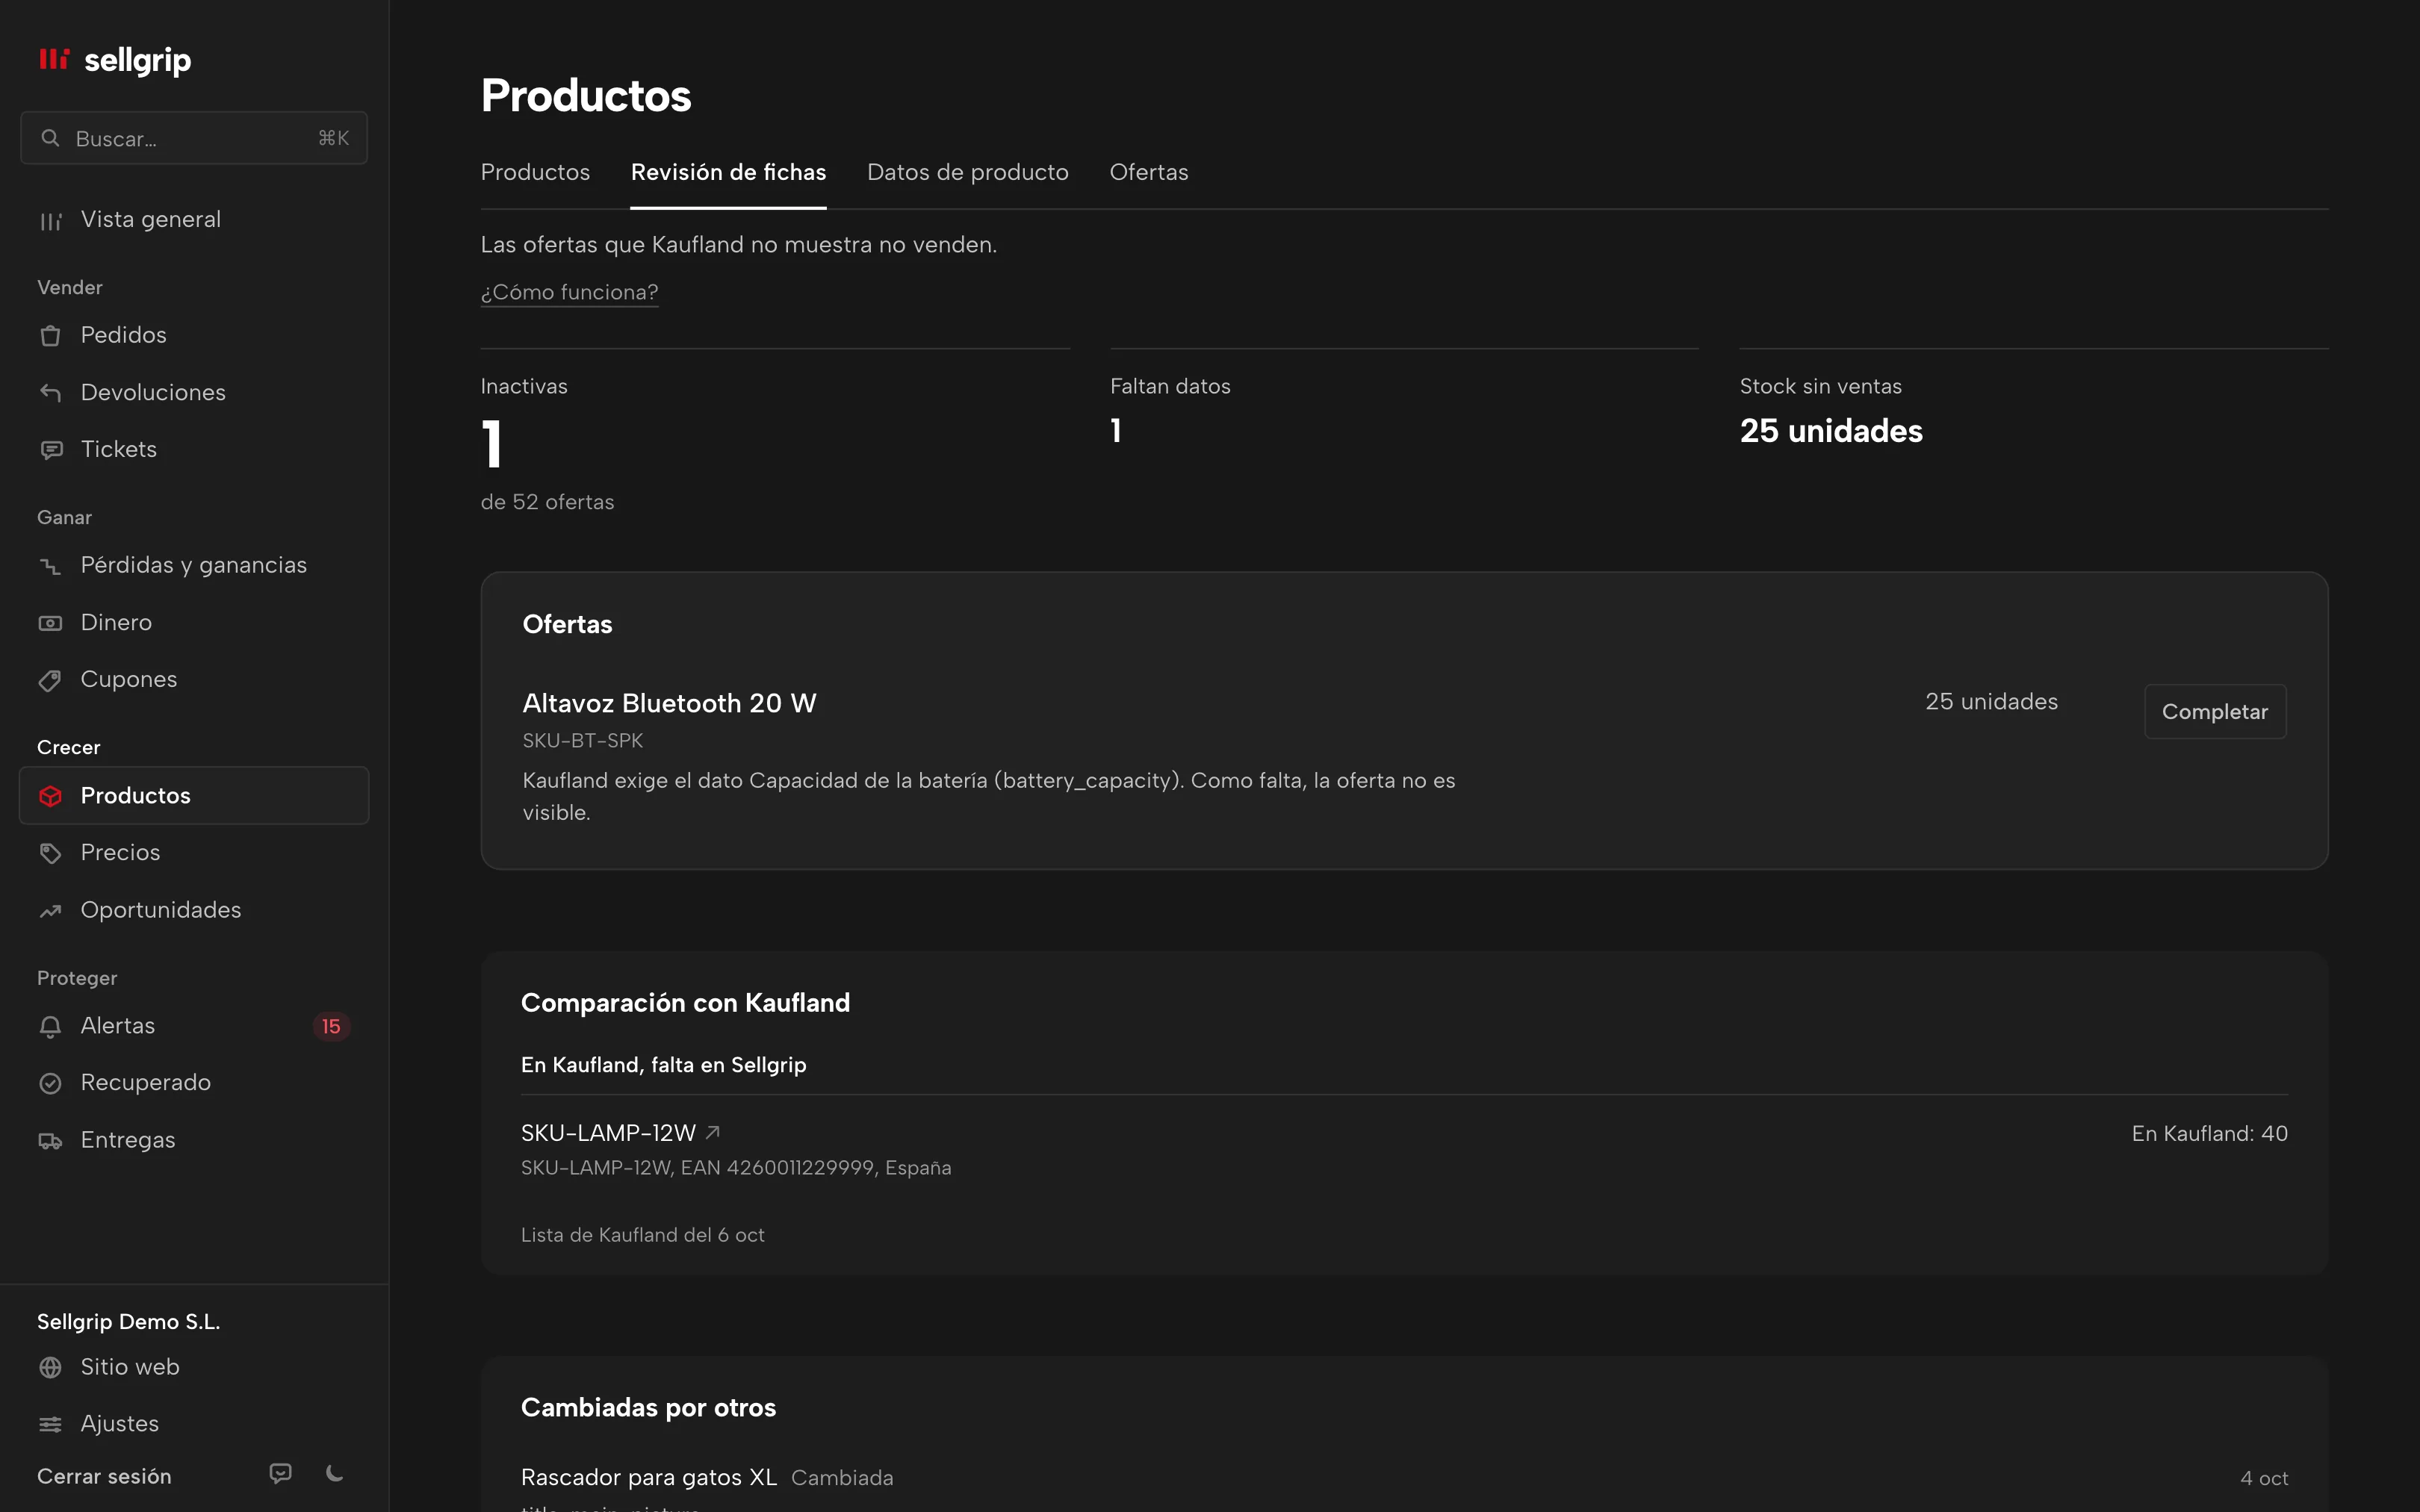Select the Altavoz Bluetooth 20 W offer title
This screenshot has height=1512, width=2420.
point(669,703)
